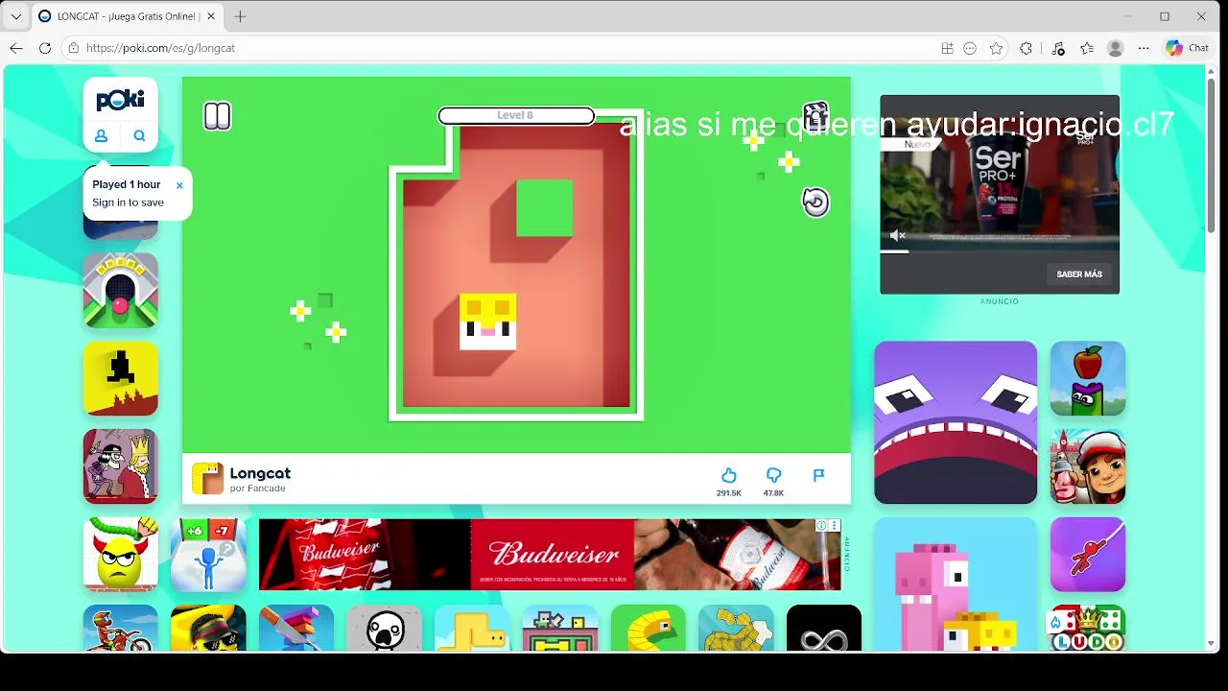Open the tab search dropdown arrow
This screenshot has height=691, width=1228.
tap(15, 16)
